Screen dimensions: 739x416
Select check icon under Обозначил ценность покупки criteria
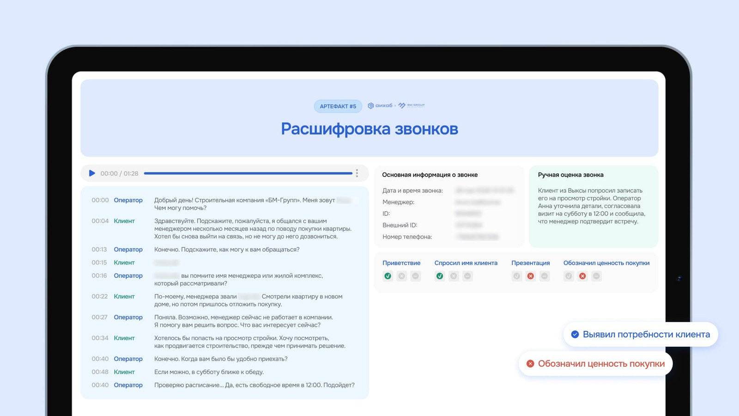tap(569, 276)
